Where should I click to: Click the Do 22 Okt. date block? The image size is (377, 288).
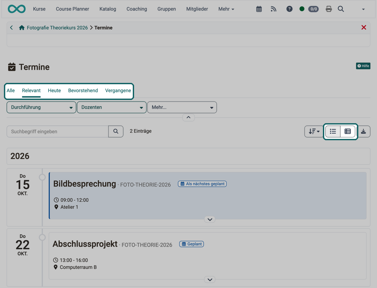pos(23,245)
